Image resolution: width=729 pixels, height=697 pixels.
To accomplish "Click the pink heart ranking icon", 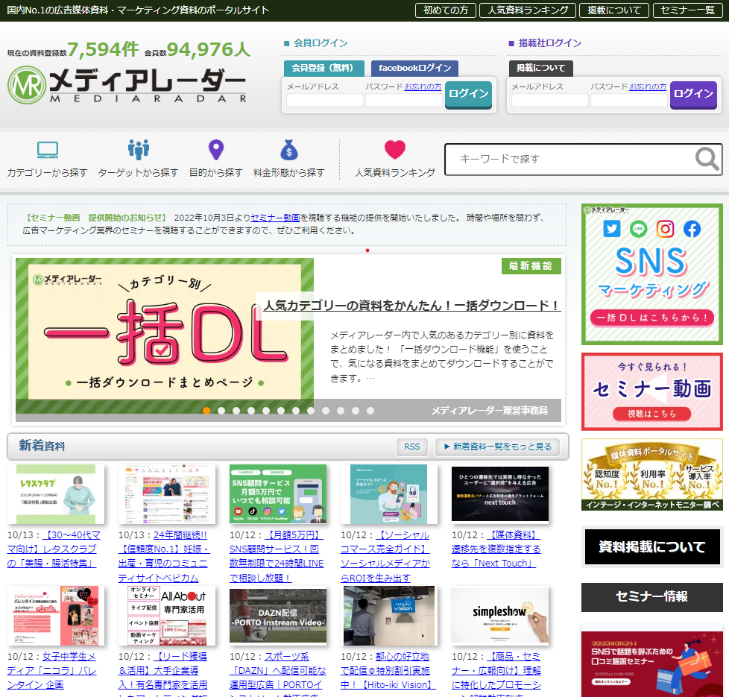I will coord(395,150).
